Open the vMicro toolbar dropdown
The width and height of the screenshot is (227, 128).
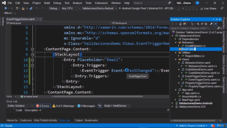[x=9, y=13]
